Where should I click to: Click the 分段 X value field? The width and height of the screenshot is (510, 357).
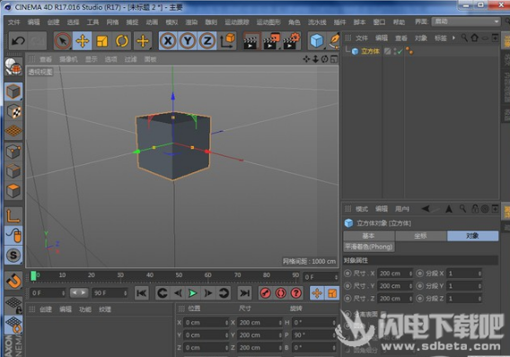point(464,274)
